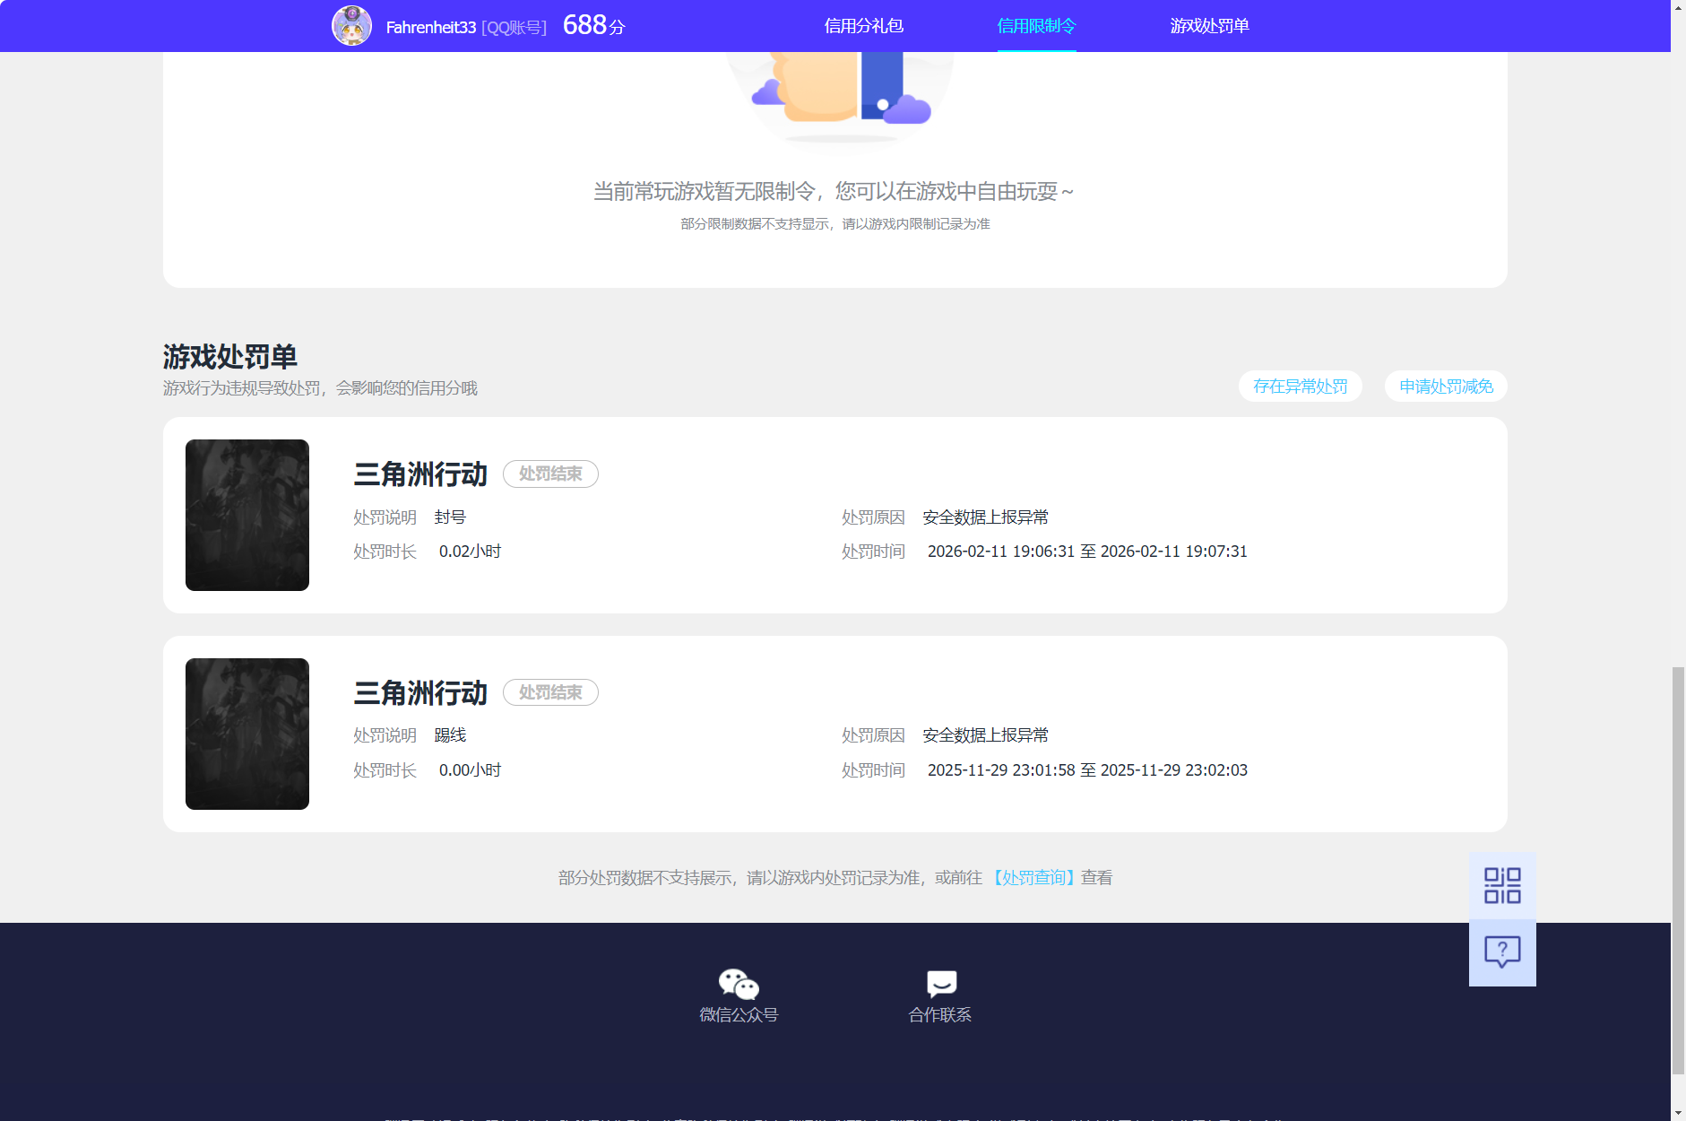Viewport: 1686px width, 1121px height.
Task: Click 安全数据上报异常 reason in 封号 record
Action: click(x=985, y=517)
